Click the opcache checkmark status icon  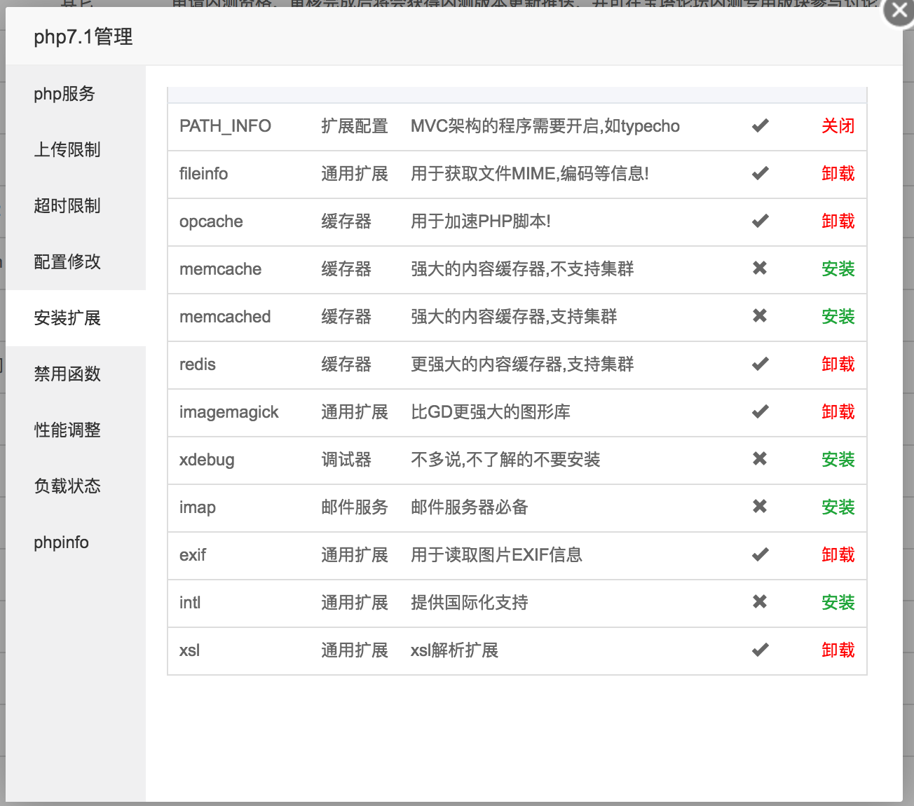pos(760,221)
